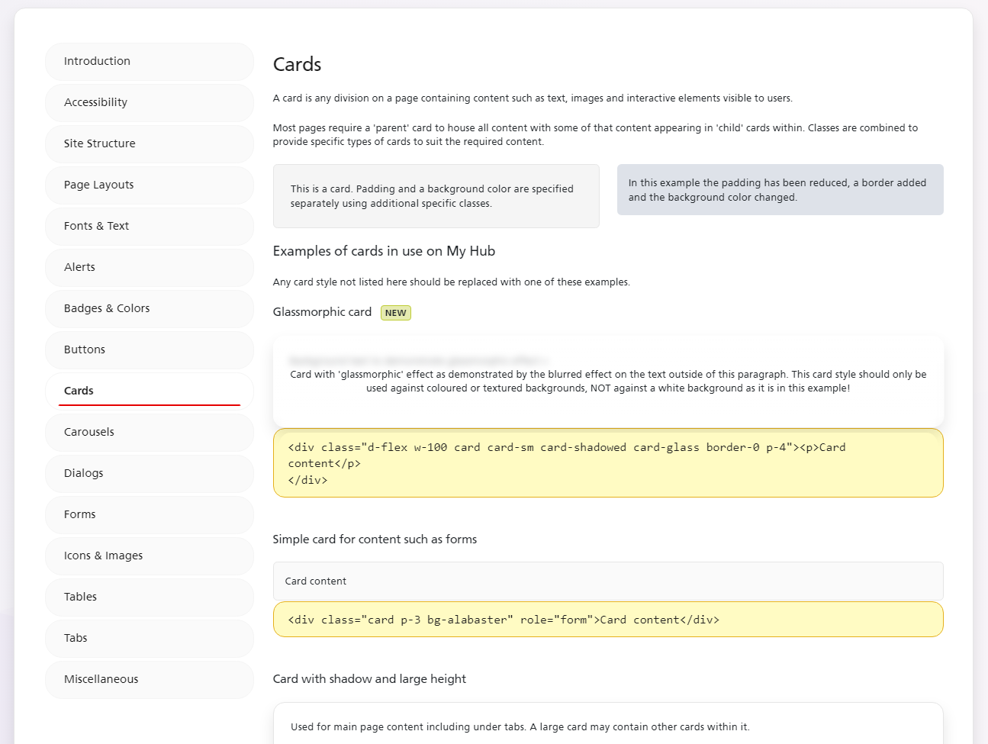The height and width of the screenshot is (744, 988).
Task: Open the Forms documentation
Action: point(149,514)
